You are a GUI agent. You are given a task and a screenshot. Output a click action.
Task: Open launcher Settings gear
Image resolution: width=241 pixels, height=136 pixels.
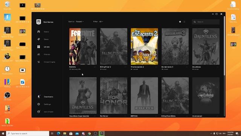[x=38, y=104]
